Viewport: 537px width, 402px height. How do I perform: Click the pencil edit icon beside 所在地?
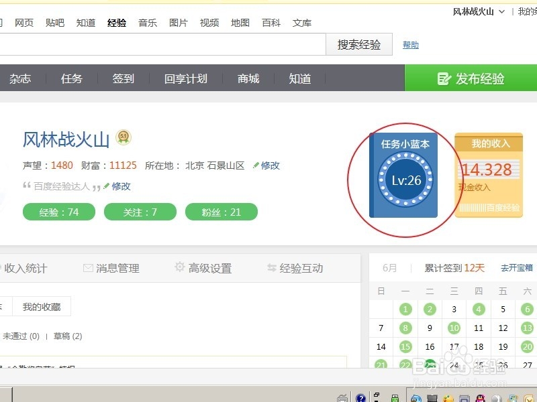pyautogui.click(x=257, y=165)
